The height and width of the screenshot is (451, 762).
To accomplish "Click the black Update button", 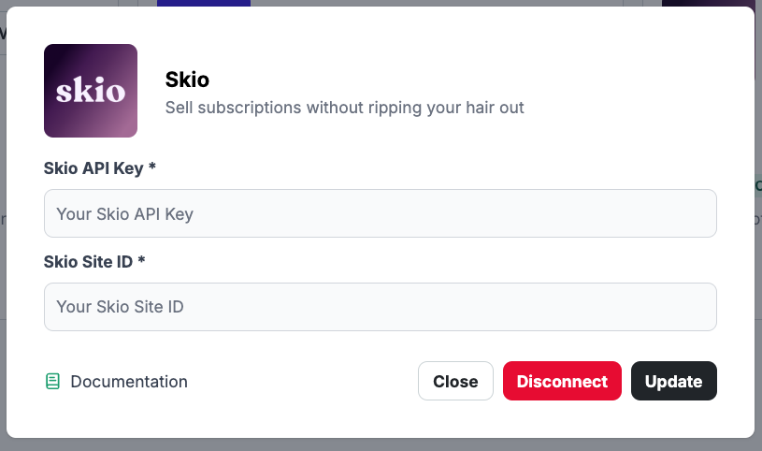I will click(x=673, y=381).
